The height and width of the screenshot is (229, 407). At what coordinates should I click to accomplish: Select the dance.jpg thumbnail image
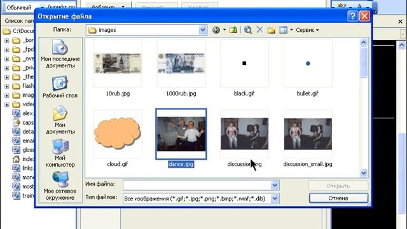point(181,134)
